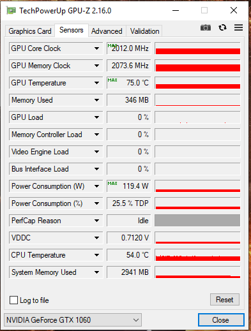Expand the GPU Core Clock dropdown arrow
Screen dimensions: 251x331
coord(96,48)
